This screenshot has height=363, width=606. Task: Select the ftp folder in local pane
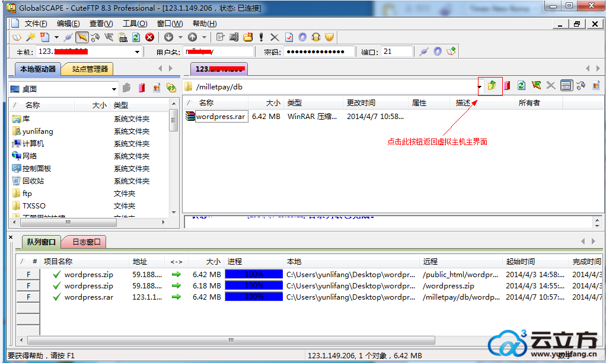(x=27, y=194)
